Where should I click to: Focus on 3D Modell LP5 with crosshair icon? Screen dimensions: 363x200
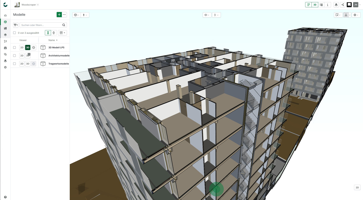34,47
